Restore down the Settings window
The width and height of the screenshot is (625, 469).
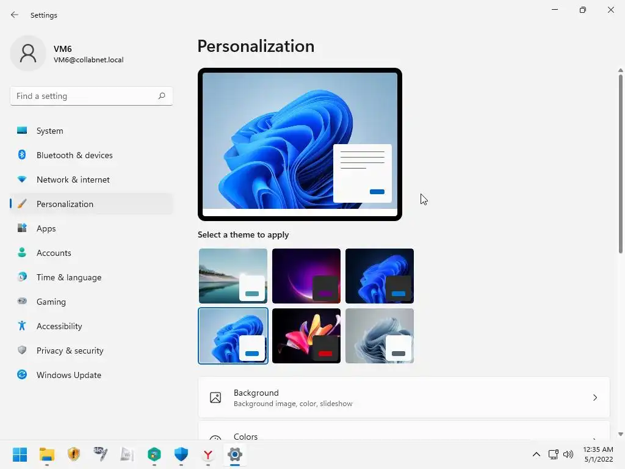(x=583, y=10)
